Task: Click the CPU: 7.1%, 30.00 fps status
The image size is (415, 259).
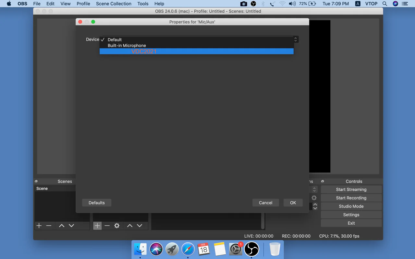Action: 339,236
